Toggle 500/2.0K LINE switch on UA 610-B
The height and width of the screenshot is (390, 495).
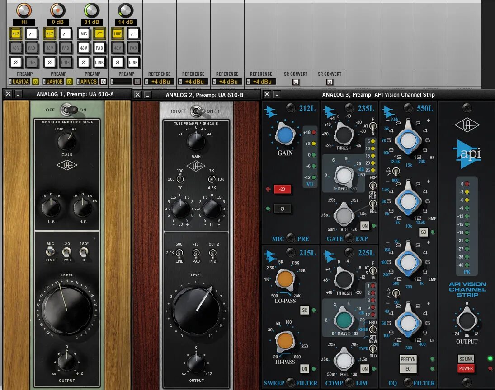pos(179,253)
